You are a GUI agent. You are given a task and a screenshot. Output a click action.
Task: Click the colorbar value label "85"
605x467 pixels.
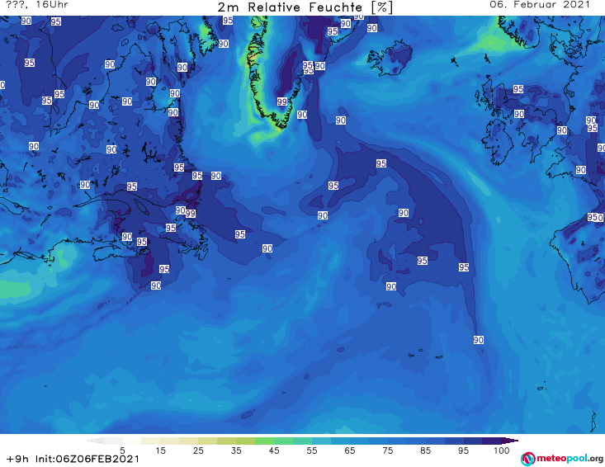pos(426,450)
